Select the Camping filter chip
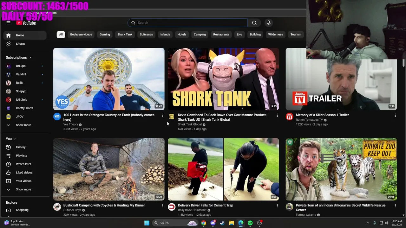This screenshot has height=228, width=406. 200,35
